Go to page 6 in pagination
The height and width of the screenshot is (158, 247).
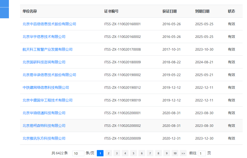[x=142, y=153]
